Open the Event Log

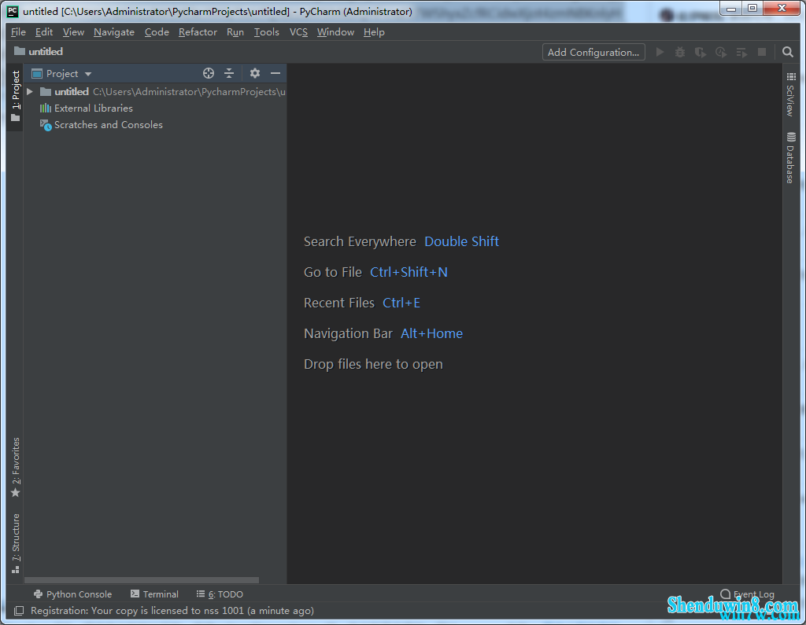click(x=748, y=594)
